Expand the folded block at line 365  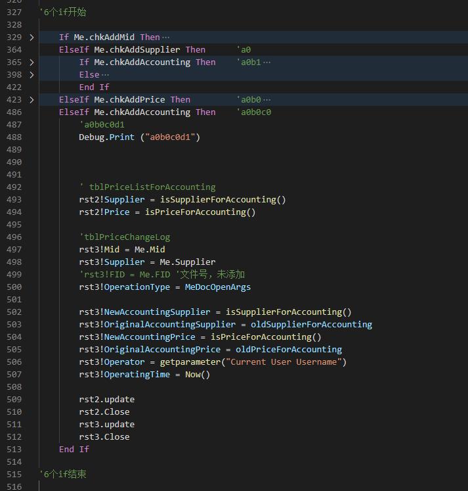click(32, 62)
